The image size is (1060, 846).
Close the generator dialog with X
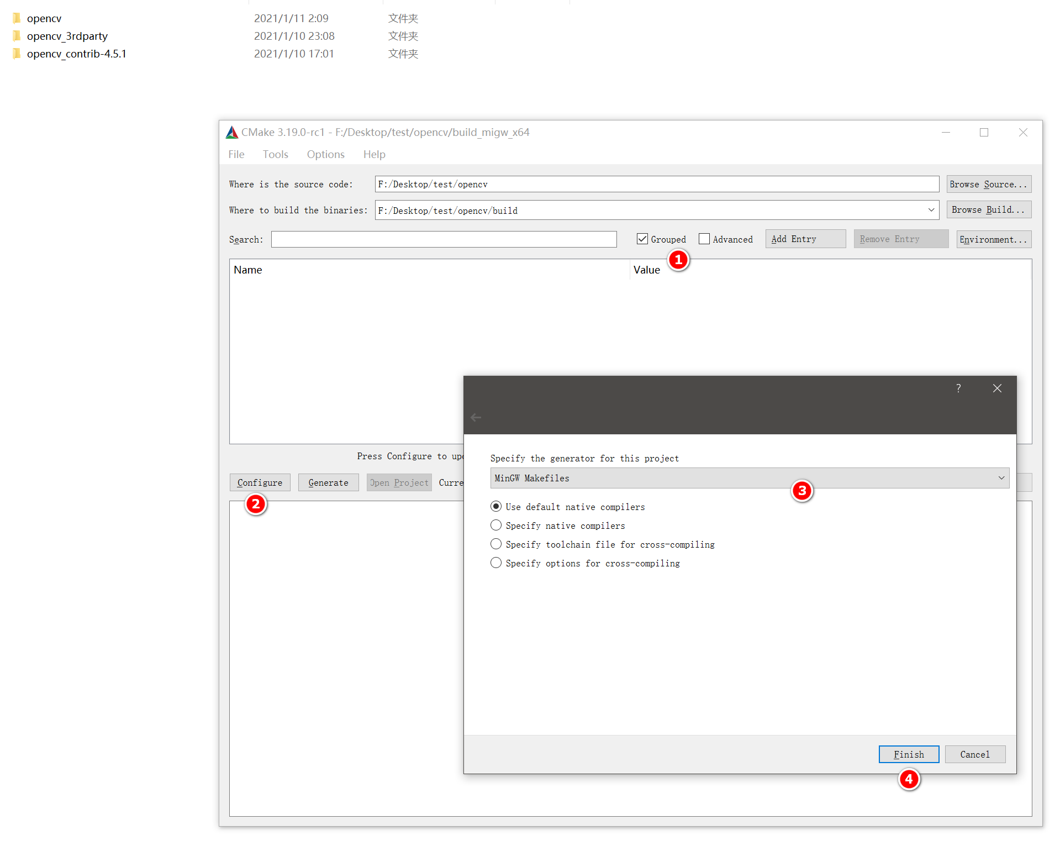(997, 388)
